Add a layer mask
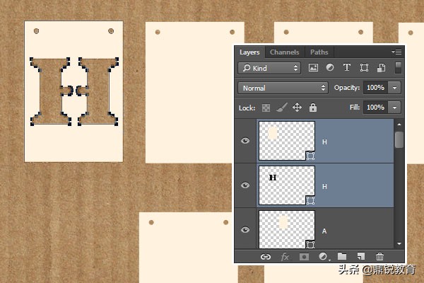This screenshot has width=424, height=283. [304, 256]
